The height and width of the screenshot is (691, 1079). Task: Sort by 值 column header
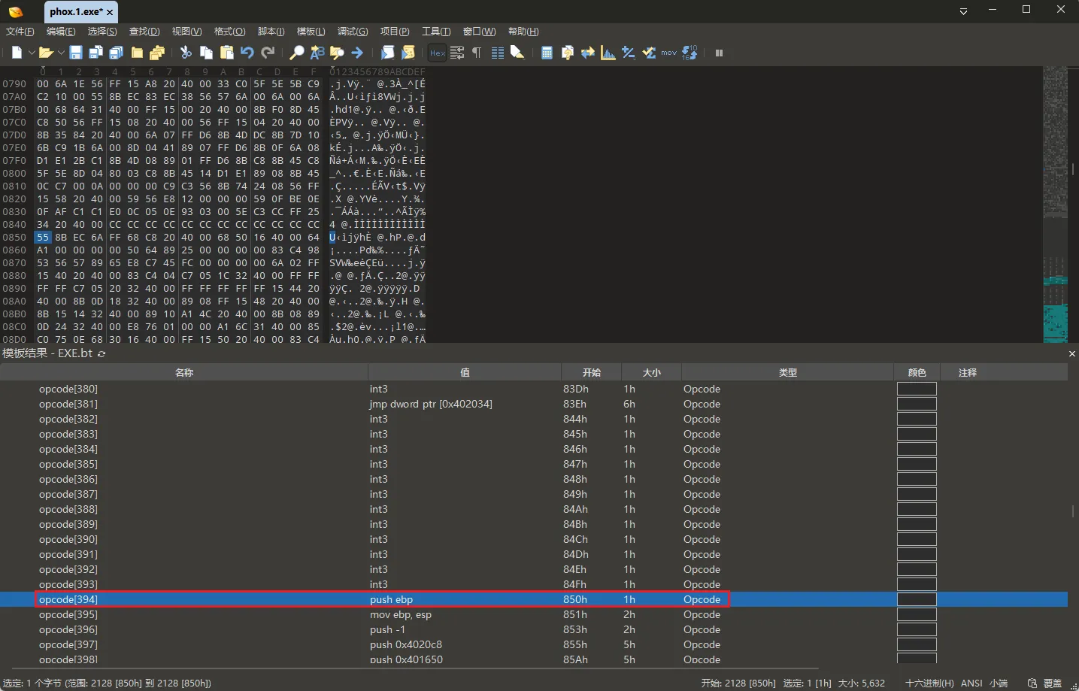coord(465,372)
